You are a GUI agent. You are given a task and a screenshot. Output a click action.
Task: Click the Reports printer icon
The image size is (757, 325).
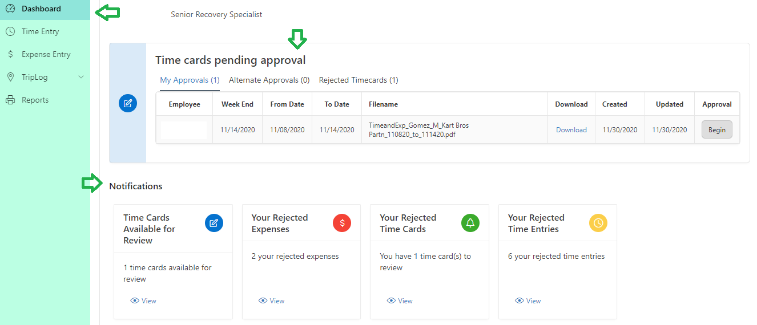pyautogui.click(x=10, y=100)
